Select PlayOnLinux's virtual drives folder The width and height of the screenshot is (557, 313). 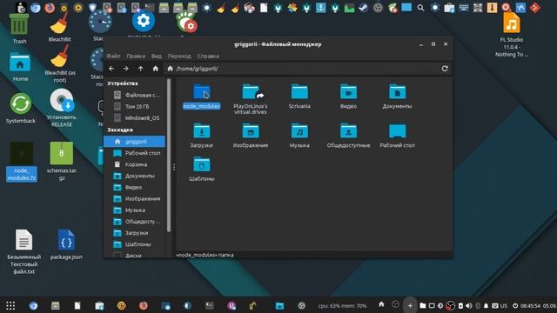251,99
